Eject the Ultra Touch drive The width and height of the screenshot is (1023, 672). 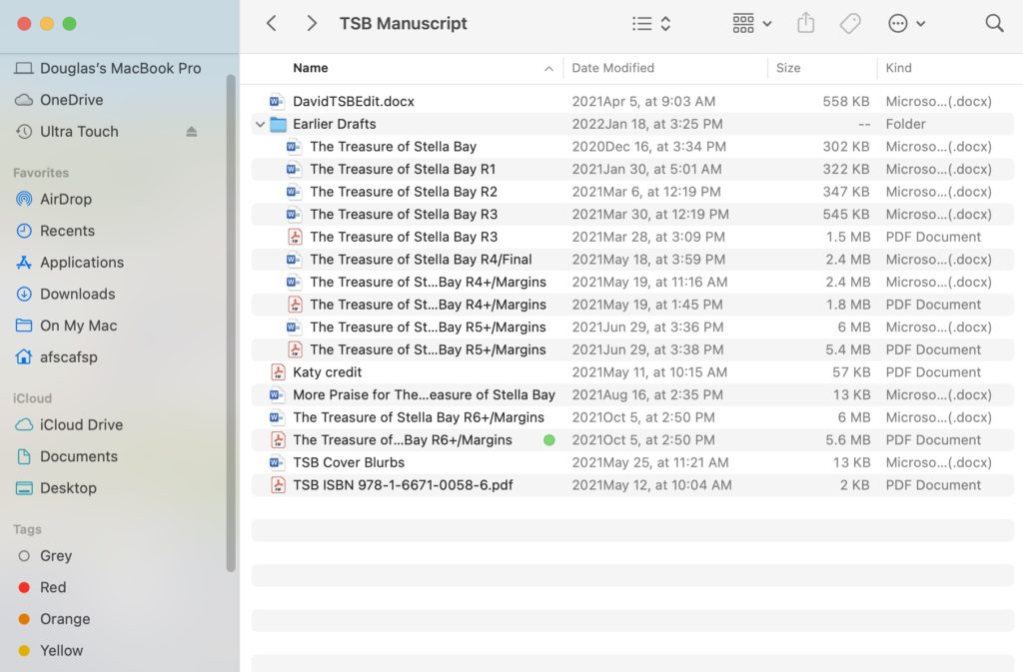191,132
